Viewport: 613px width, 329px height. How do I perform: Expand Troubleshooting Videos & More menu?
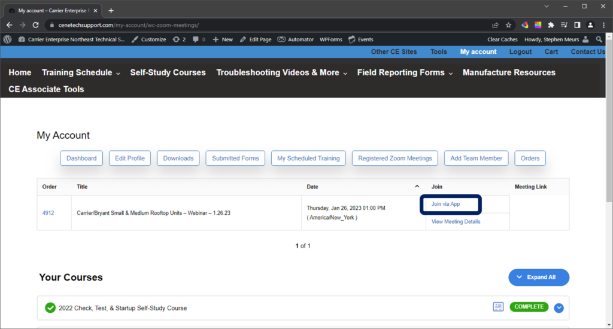click(x=282, y=72)
